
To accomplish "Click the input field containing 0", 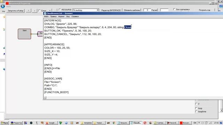I will [x=147, y=10].
